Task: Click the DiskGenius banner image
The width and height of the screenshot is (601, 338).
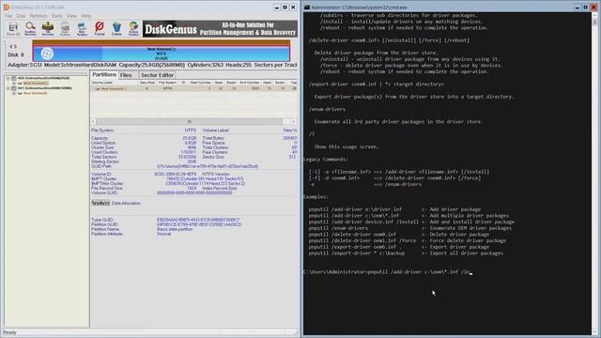Action: coord(220,29)
